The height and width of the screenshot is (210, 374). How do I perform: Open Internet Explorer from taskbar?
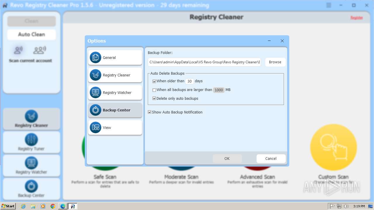[x=23, y=206]
